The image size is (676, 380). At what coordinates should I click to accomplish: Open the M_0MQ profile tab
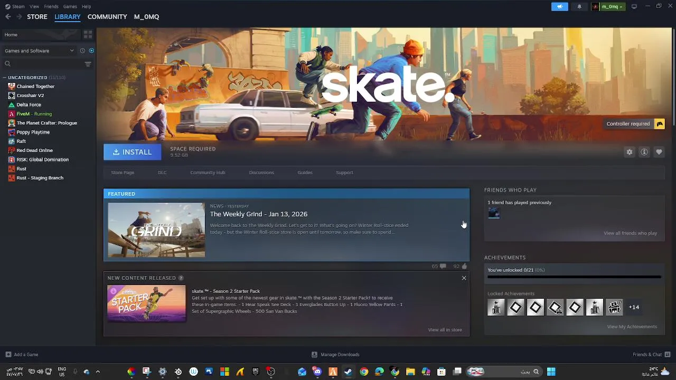pos(146,17)
